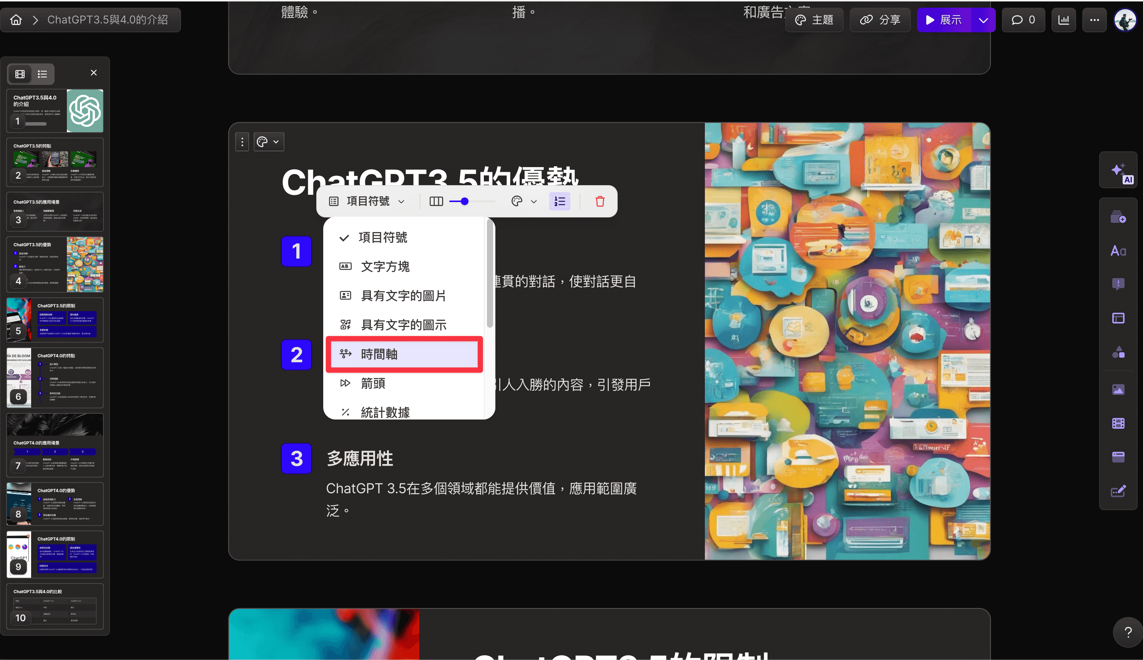This screenshot has height=660, width=1143.
Task: Click the 分享 share button
Action: point(880,20)
